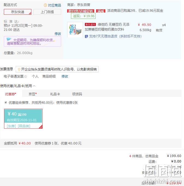184x186 pixels.
Task: Click the total ¥199.60 amount
Action: [x=174, y=156]
